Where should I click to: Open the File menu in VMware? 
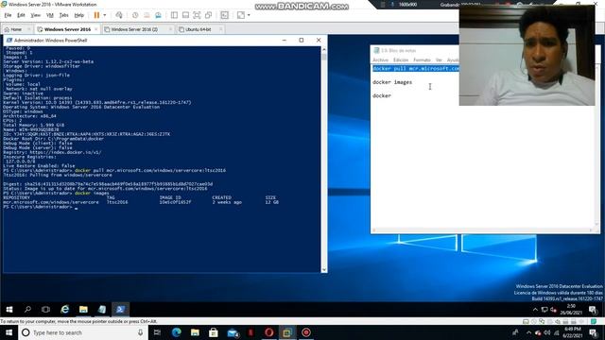click(x=8, y=15)
